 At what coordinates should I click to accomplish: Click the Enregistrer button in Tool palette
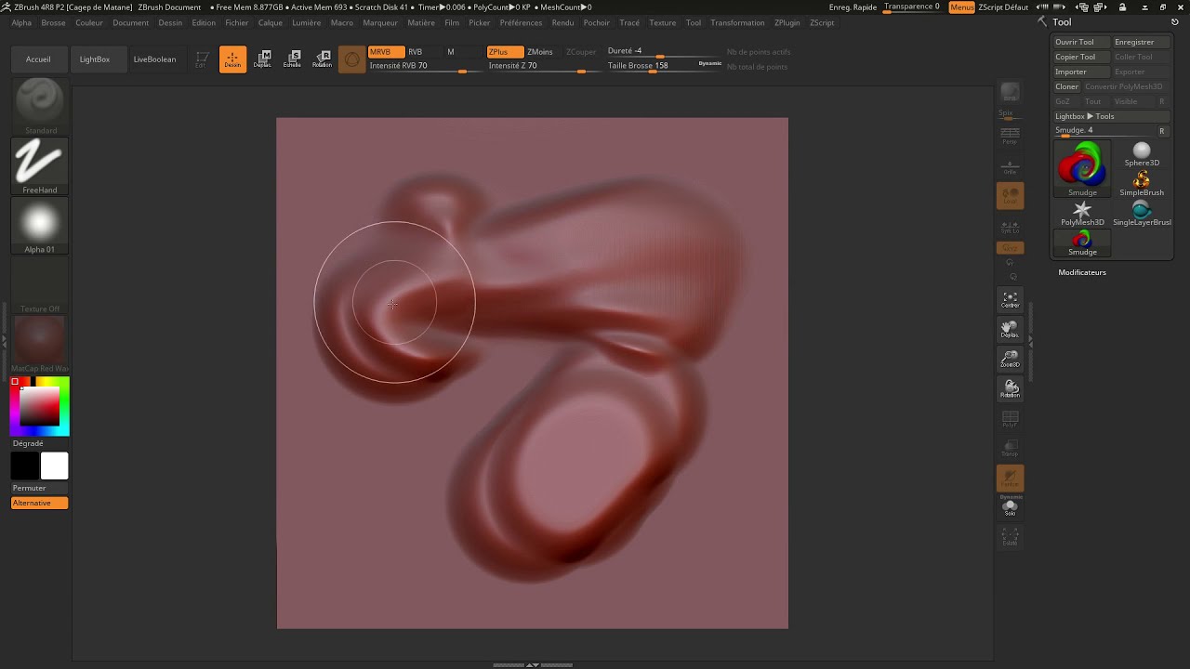(1141, 42)
